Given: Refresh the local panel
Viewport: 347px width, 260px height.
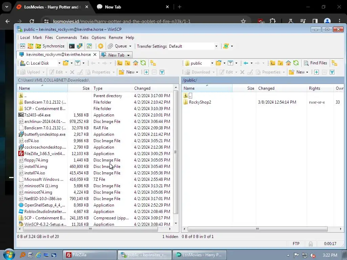Looking at the screenshot, I should pyautogui.click(x=143, y=63).
